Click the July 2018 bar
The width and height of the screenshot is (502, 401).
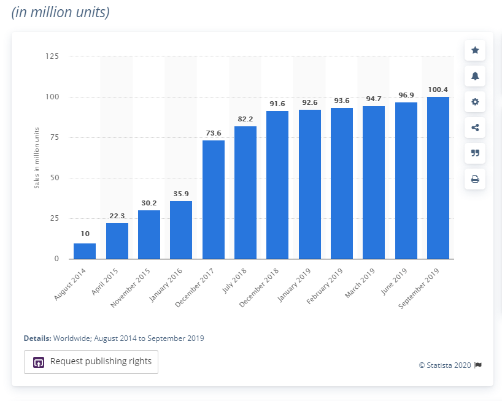(x=245, y=193)
